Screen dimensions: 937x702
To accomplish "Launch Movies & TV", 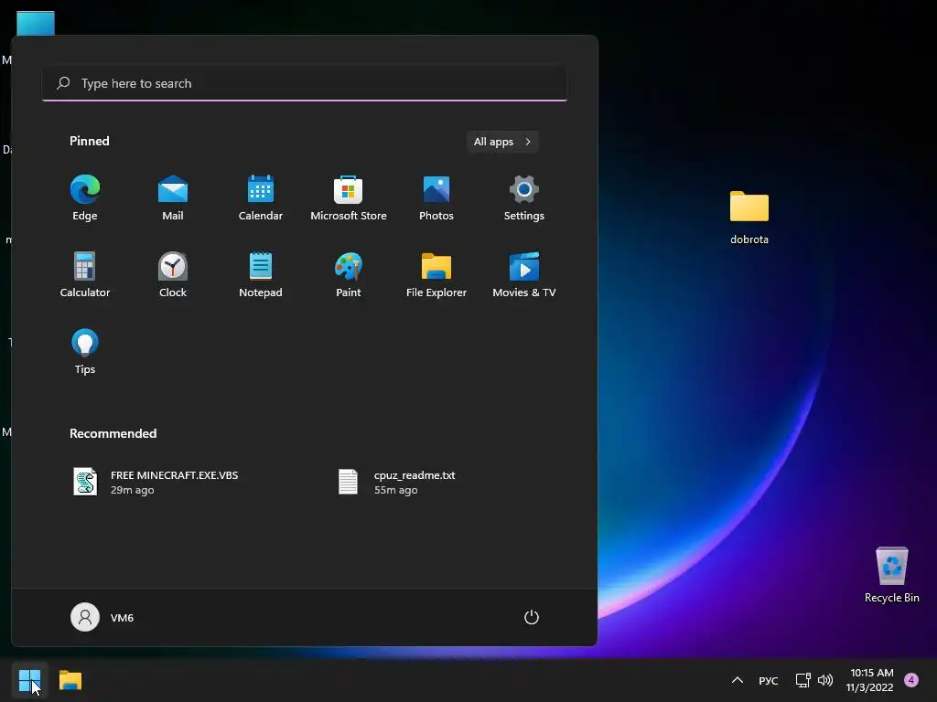I will 524,274.
